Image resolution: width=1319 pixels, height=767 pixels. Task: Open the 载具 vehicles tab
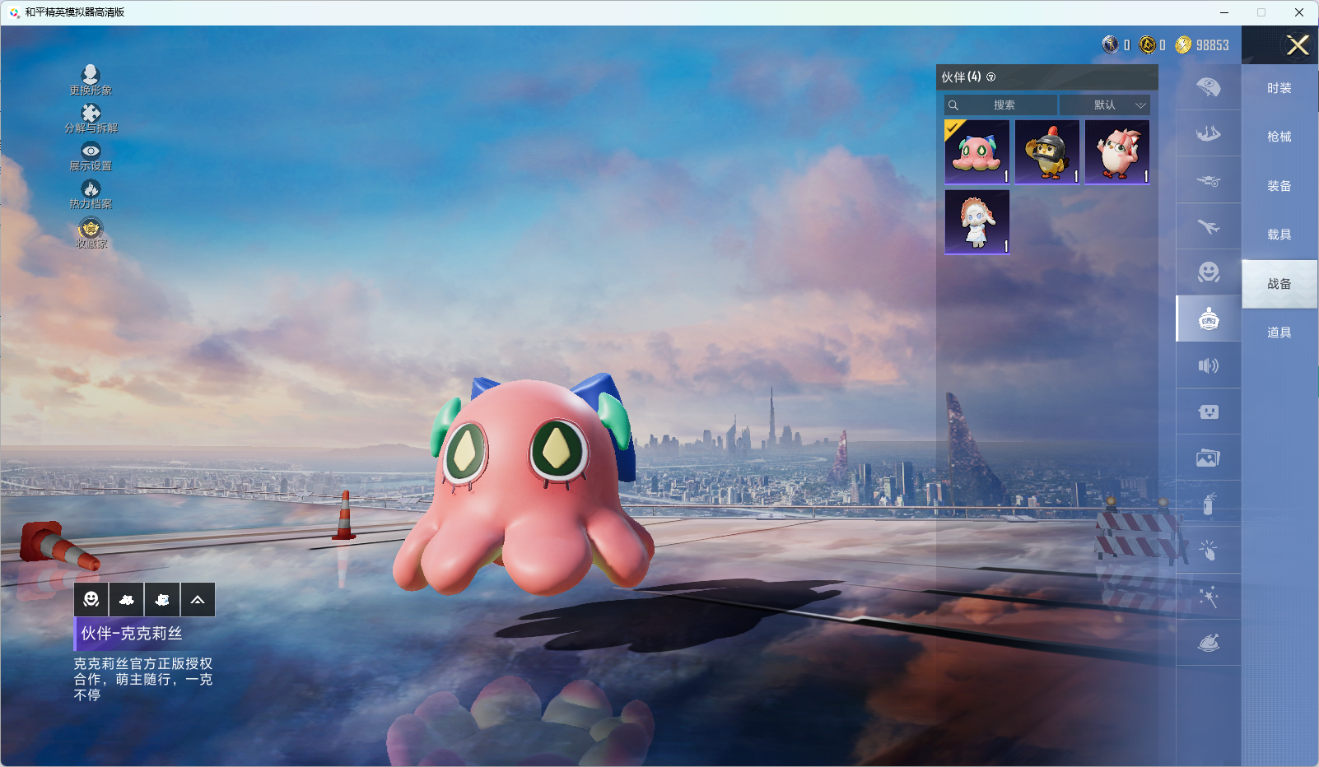pos(1279,235)
